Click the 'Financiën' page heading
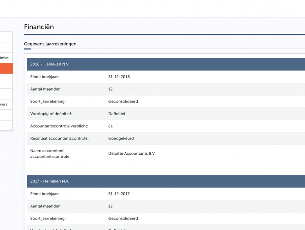This screenshot has width=305, height=230. pos(39,27)
